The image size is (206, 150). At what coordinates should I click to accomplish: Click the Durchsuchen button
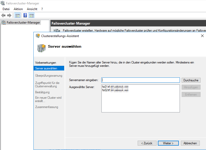(191, 80)
